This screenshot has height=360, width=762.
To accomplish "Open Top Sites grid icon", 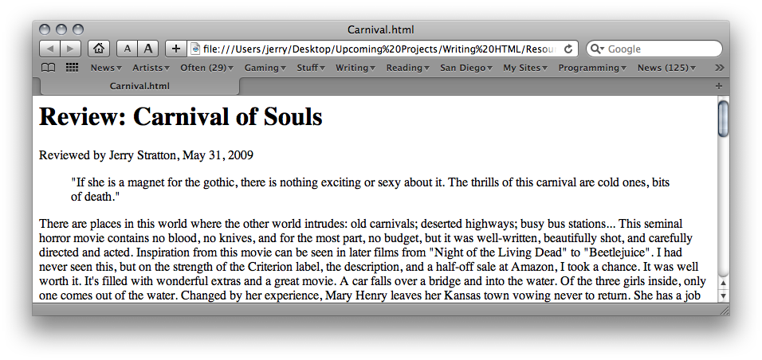I will click(x=72, y=68).
